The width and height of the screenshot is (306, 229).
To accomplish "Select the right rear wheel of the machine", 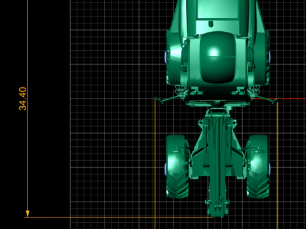I will pos(258,167).
